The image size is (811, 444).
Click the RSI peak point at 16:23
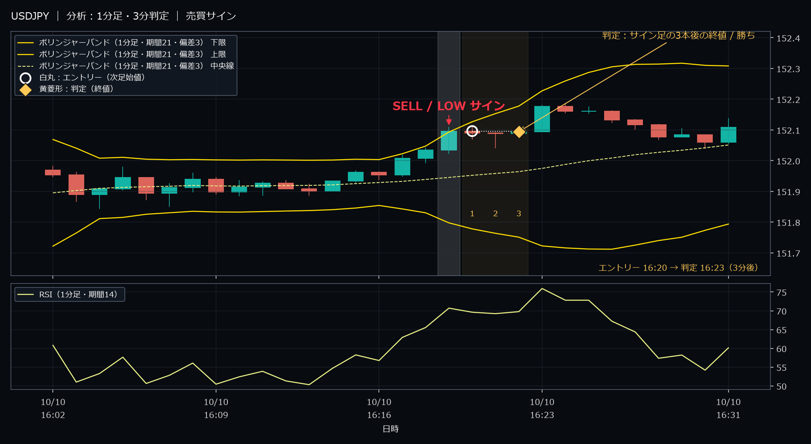pyautogui.click(x=542, y=288)
